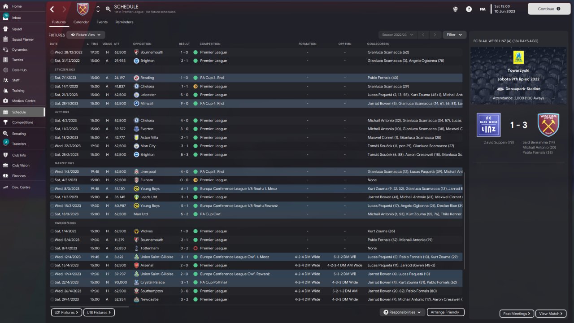
Task: Open the Squad Planner sidebar icon
Action: tap(5, 39)
